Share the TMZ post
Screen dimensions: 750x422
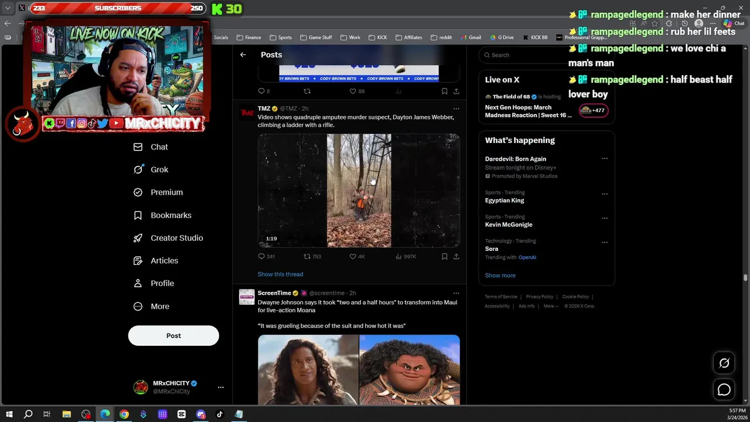[x=456, y=256]
